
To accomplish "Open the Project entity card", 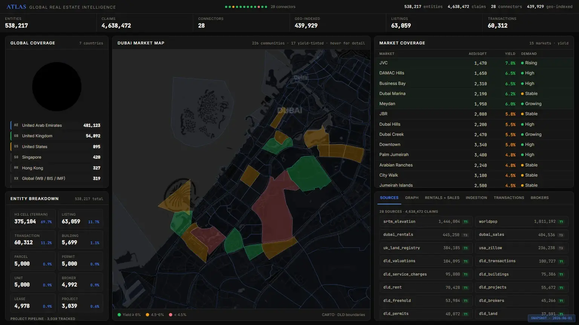I will tap(81, 303).
